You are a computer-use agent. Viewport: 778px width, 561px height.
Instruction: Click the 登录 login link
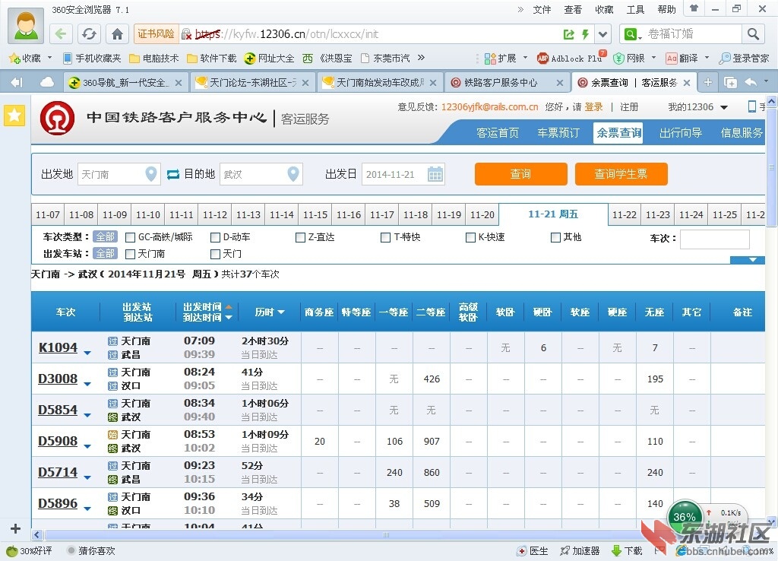pyautogui.click(x=593, y=106)
